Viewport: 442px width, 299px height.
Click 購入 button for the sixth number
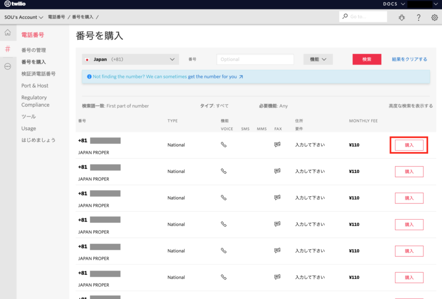(x=409, y=277)
